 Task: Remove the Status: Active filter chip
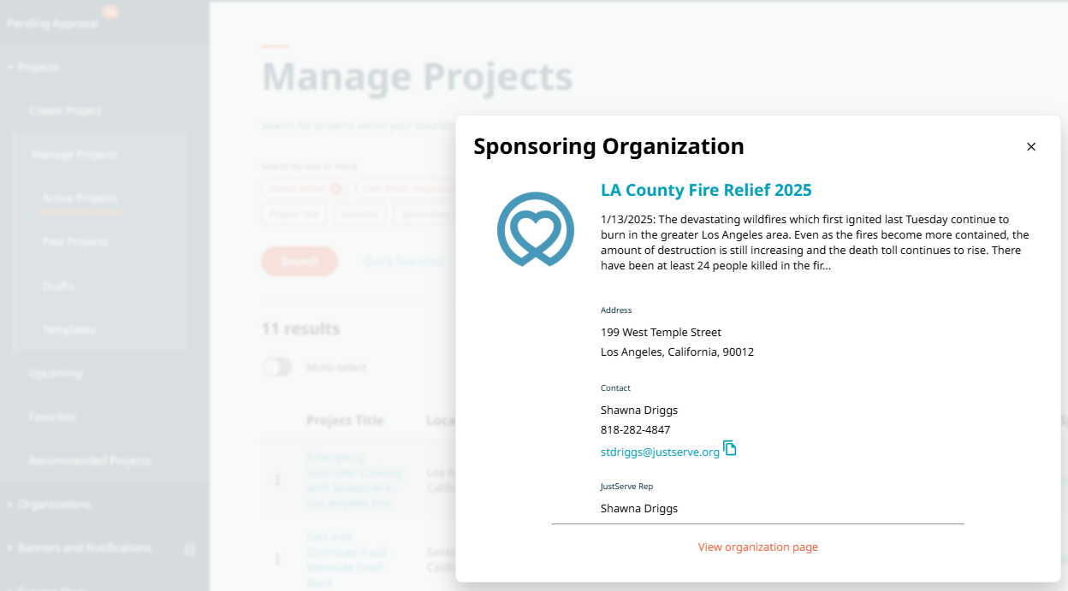336,188
